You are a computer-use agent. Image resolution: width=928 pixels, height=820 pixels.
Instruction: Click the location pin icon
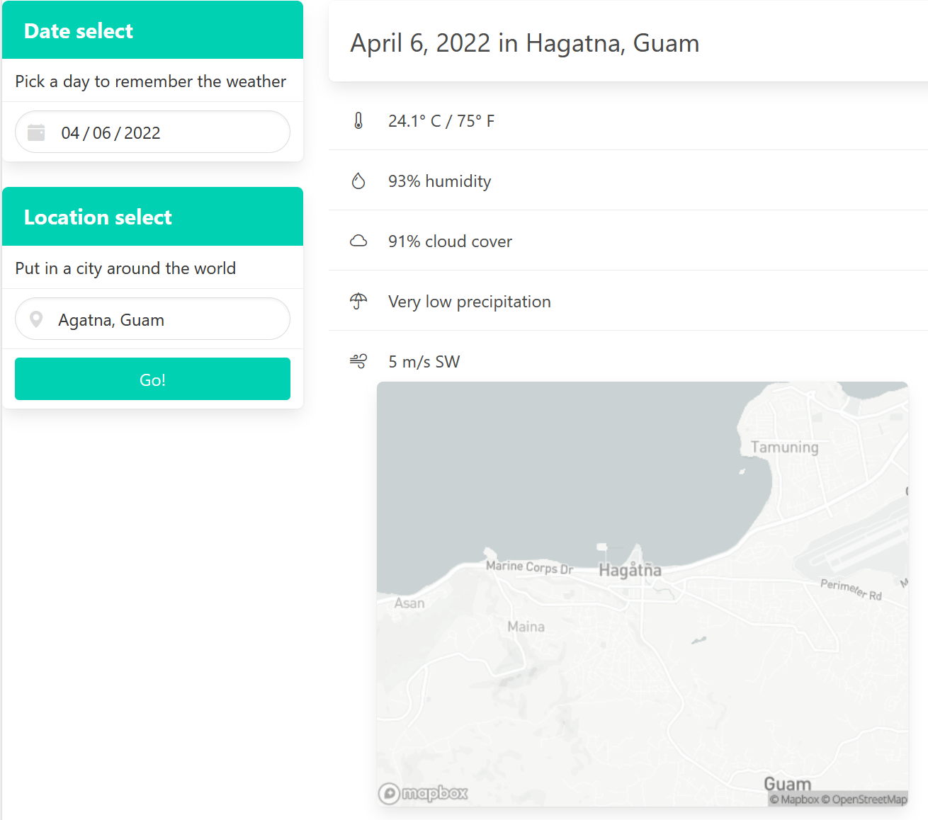(36, 320)
